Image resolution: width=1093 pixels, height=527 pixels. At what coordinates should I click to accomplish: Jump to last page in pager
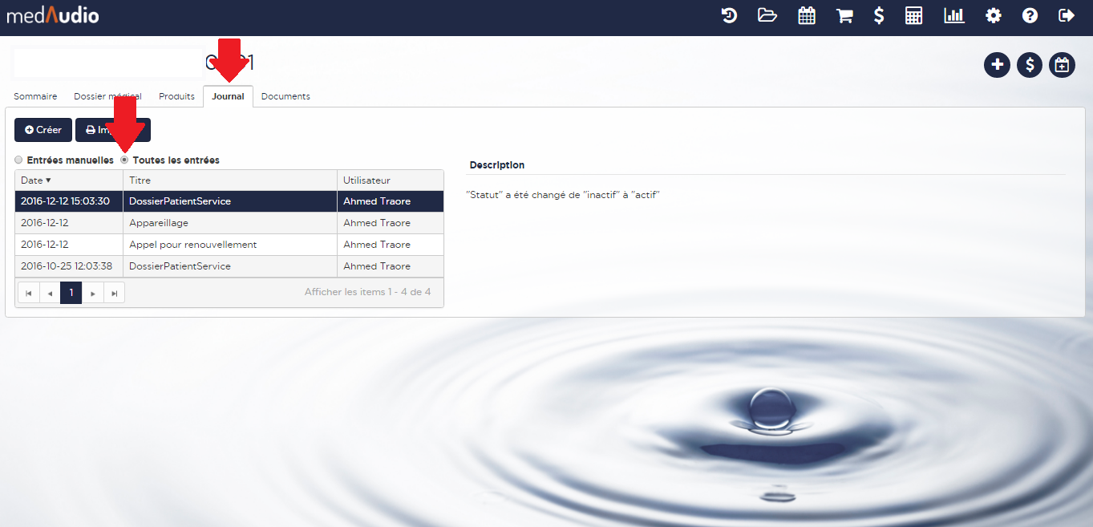115,294
